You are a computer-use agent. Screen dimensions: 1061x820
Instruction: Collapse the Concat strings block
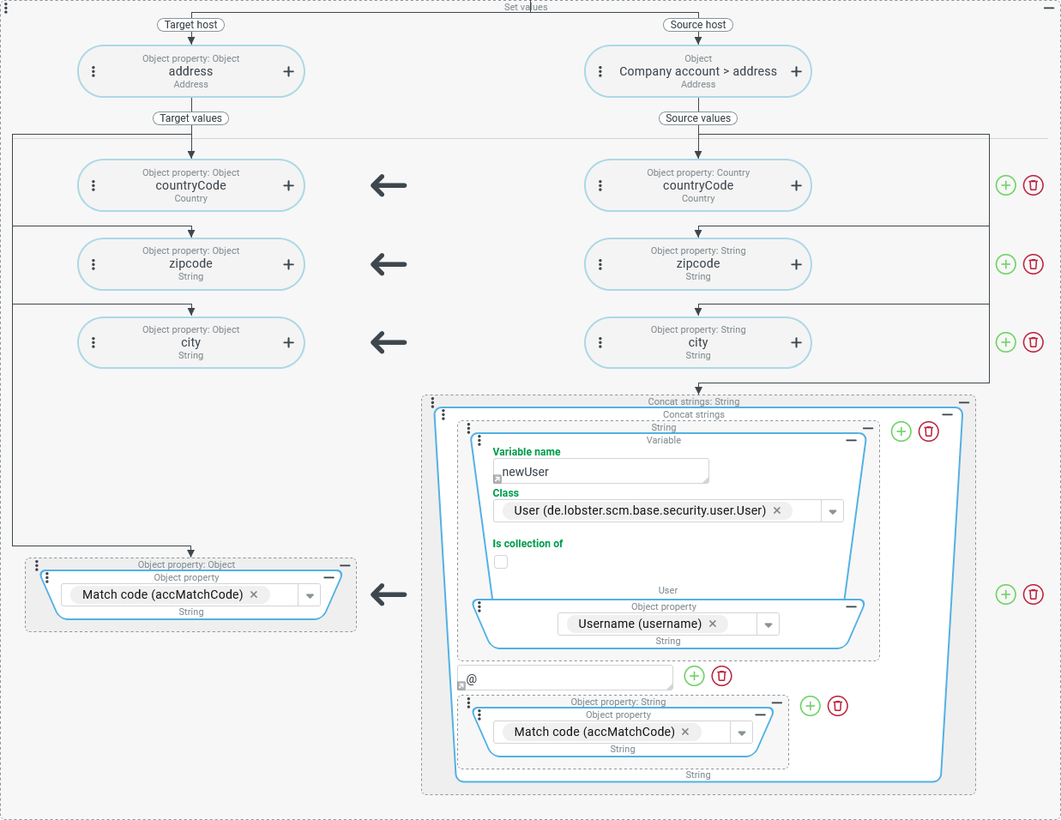[947, 414]
